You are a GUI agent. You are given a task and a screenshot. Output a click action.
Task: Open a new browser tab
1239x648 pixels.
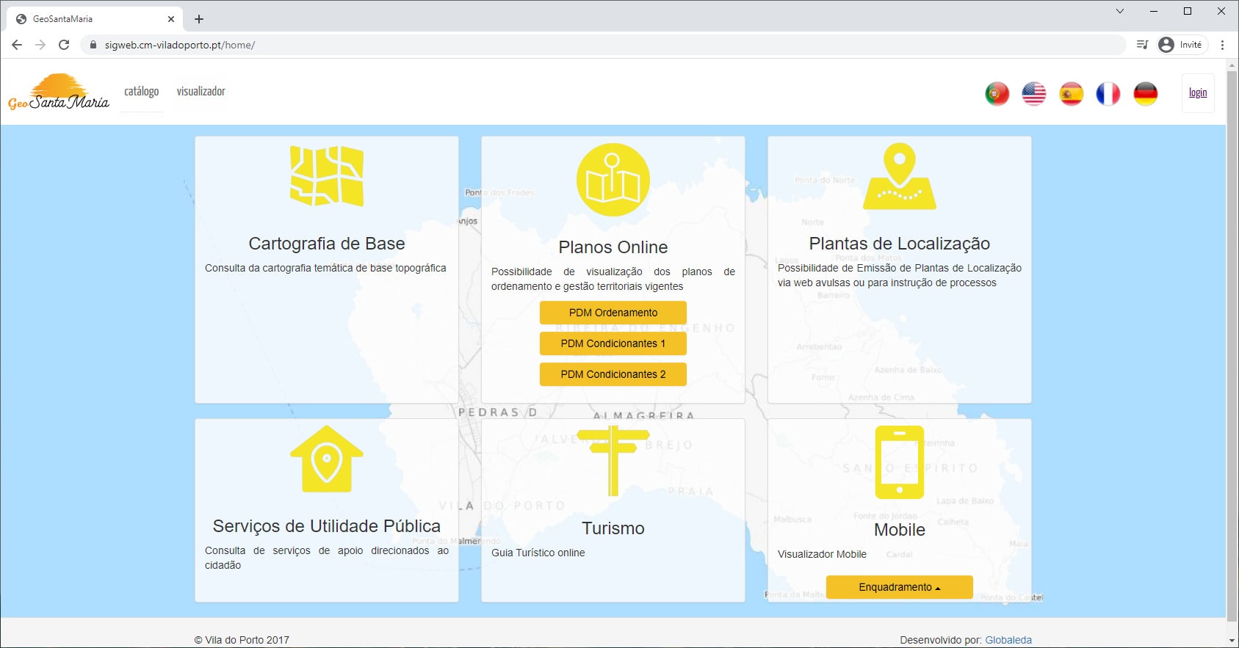(x=199, y=19)
